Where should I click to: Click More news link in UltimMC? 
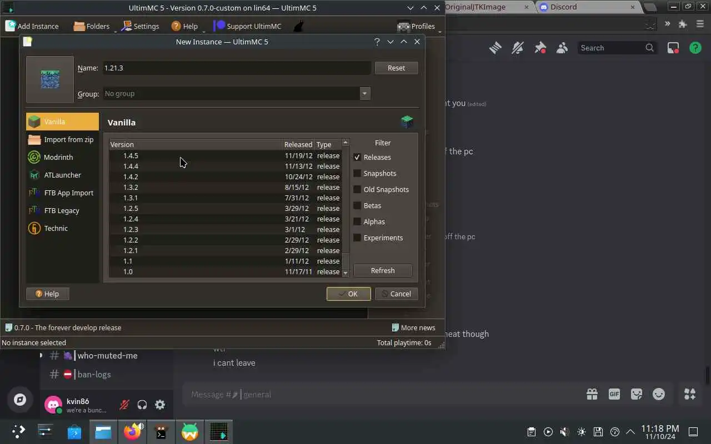point(414,327)
